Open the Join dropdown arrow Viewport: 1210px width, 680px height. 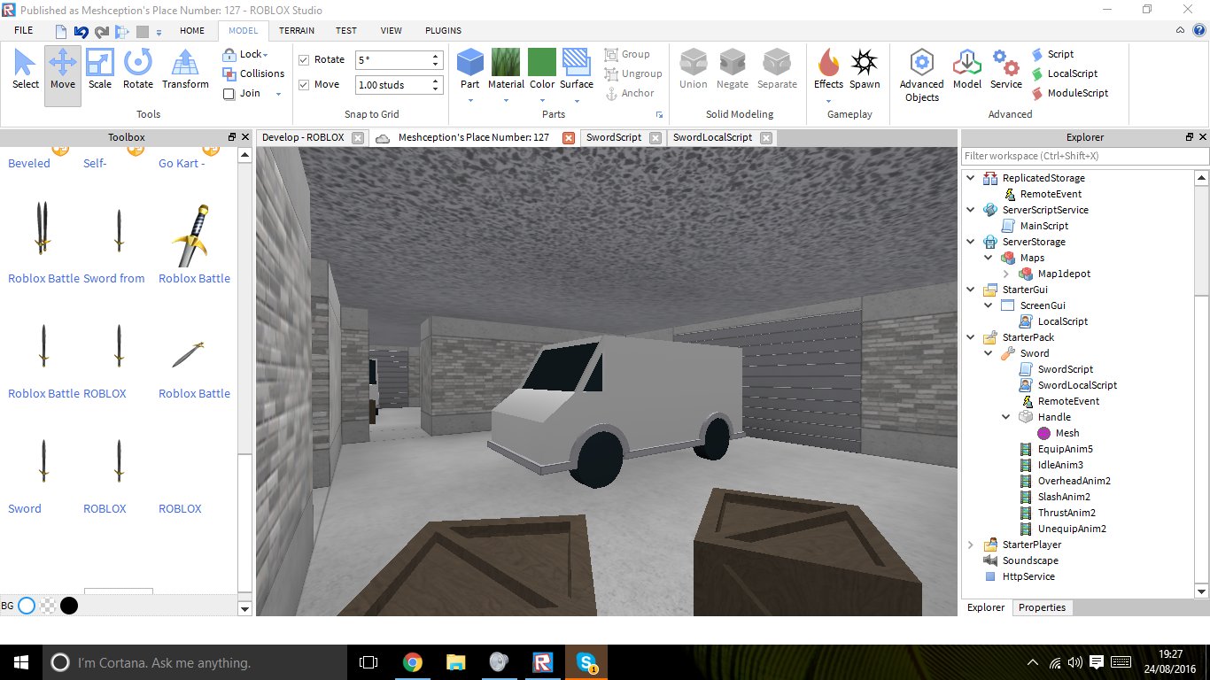277,94
